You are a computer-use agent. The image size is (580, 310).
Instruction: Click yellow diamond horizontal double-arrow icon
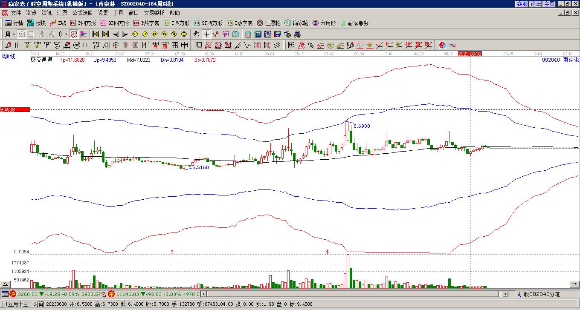click(x=155, y=34)
